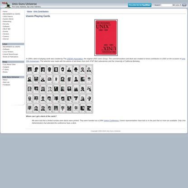Click the card of man wearing a hat
Image resolution: width=188 pixels, height=188 pixels.
pyautogui.click(x=76, y=69)
